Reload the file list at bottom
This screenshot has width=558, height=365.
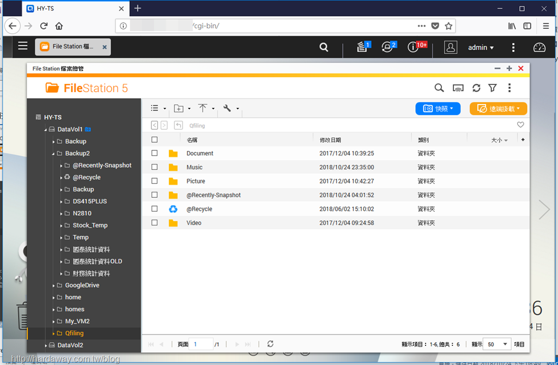[x=270, y=344]
